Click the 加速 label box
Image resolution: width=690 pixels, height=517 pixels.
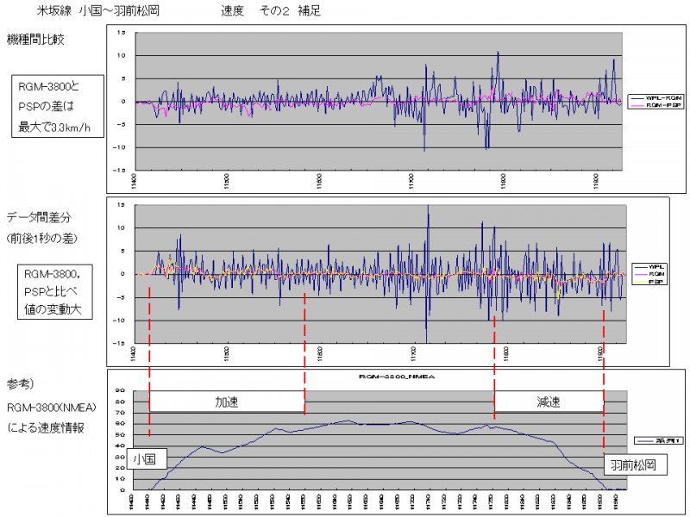pyautogui.click(x=227, y=402)
